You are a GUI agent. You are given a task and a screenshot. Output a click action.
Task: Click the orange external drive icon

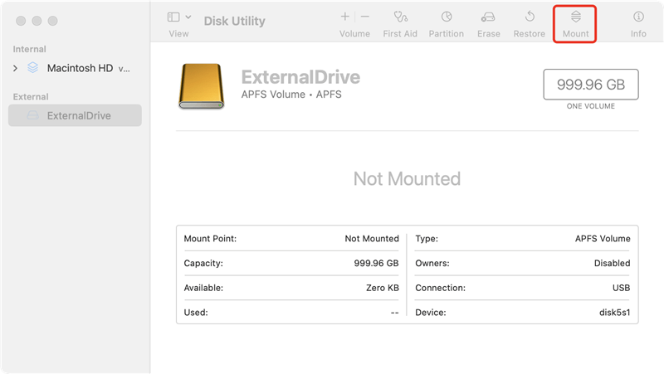click(201, 87)
